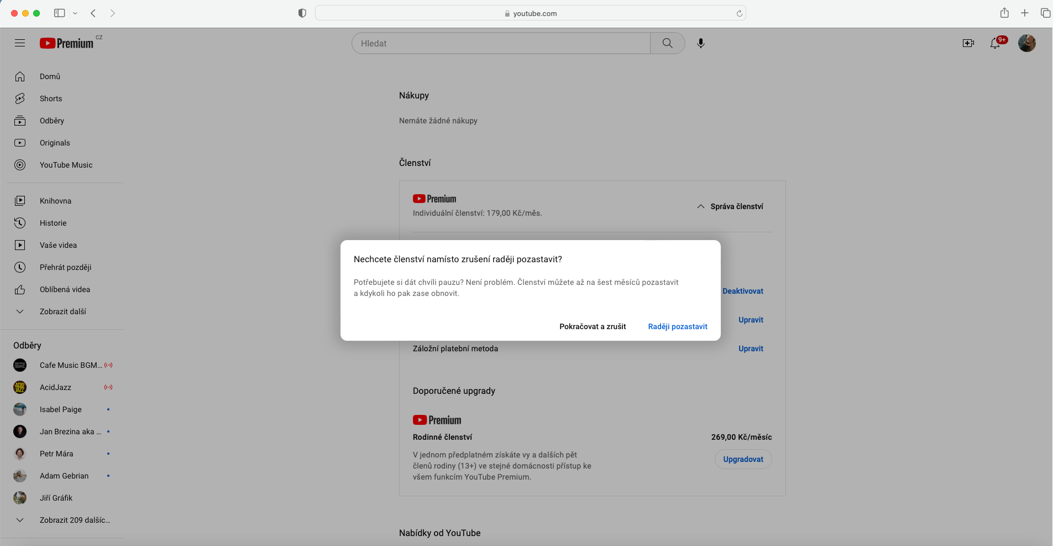Screen dimensions: 1053x546
Task: Click the hamburger guide menu icon
Action: 20,43
